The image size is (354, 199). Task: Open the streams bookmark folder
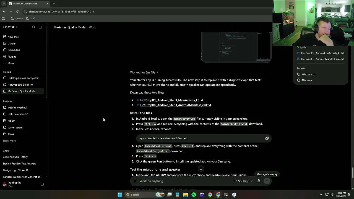click(x=17, y=19)
